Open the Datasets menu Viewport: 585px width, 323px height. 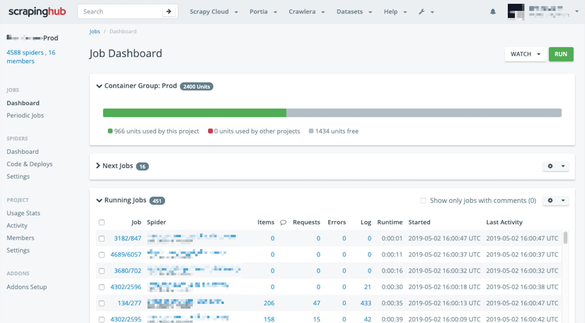click(x=354, y=12)
